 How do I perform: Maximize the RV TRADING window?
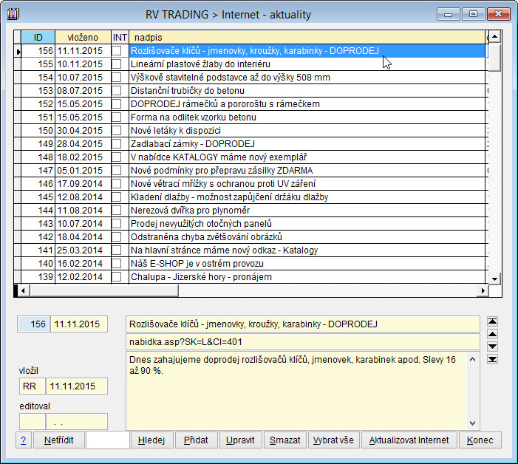pyautogui.click(x=473, y=14)
